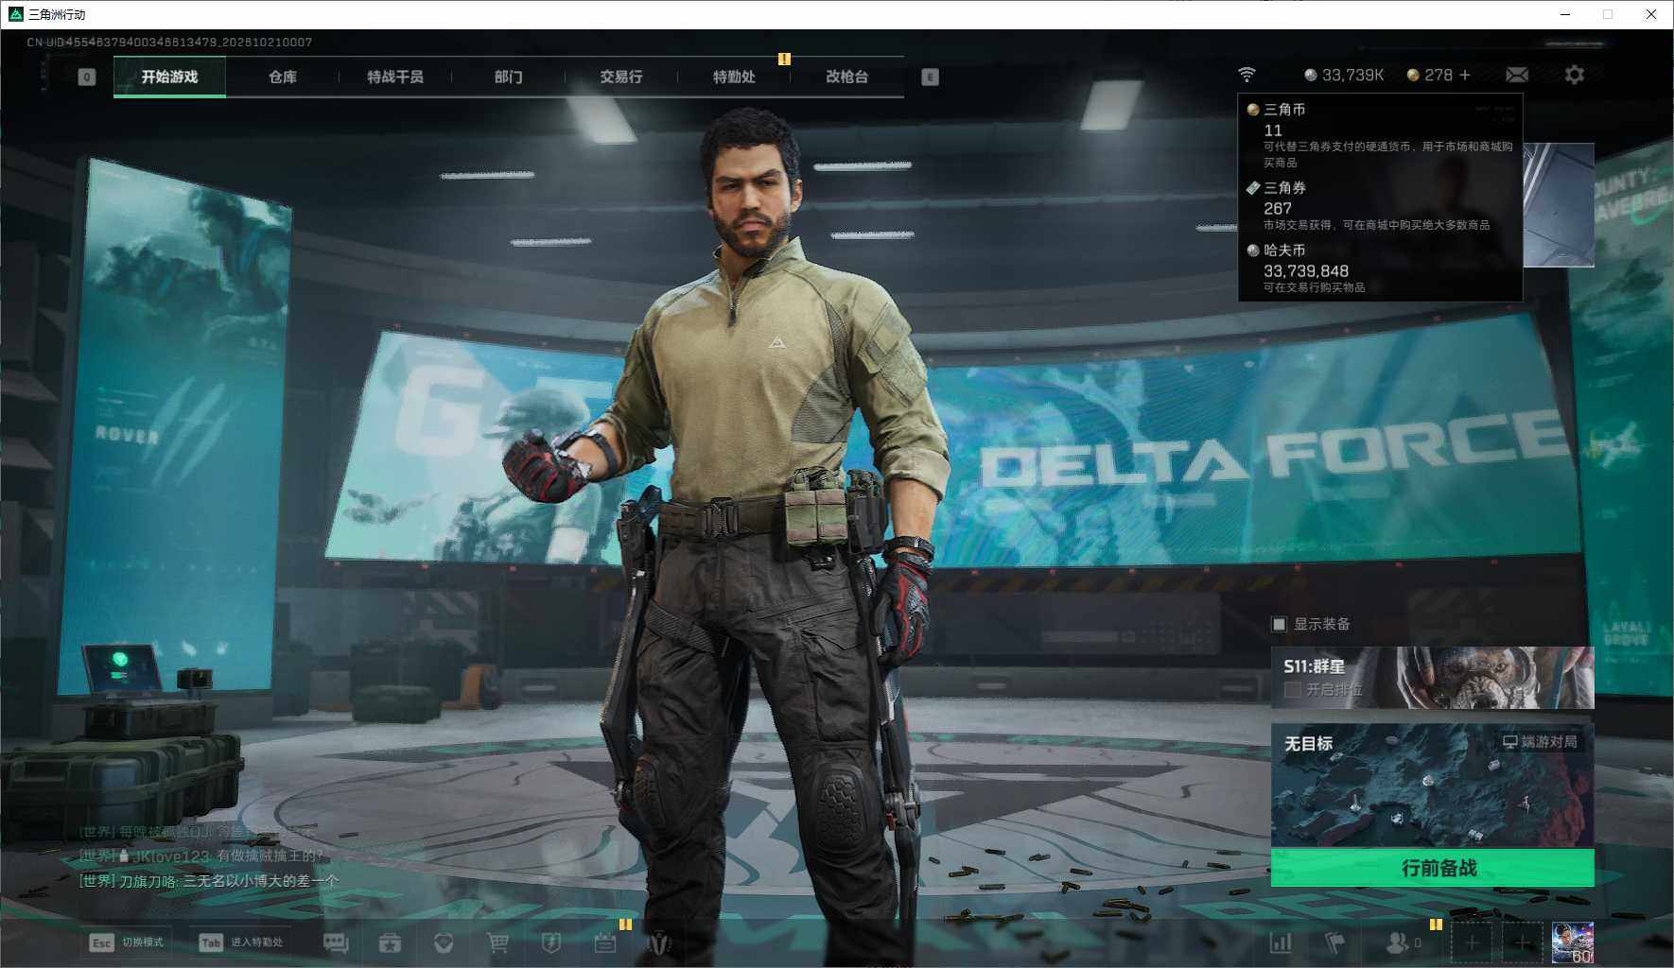Viewport: 1674px width, 968px height.
Task: Open the calendar events icon
Action: tap(605, 942)
